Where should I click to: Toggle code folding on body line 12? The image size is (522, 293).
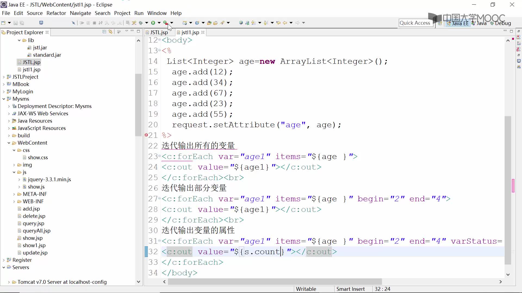pyautogui.click(x=160, y=40)
